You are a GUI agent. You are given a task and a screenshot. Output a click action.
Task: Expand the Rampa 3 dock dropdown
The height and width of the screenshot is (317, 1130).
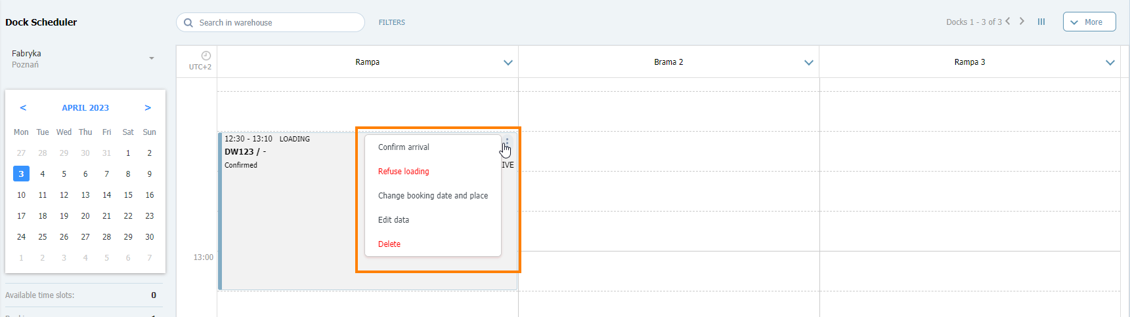[x=1110, y=62]
